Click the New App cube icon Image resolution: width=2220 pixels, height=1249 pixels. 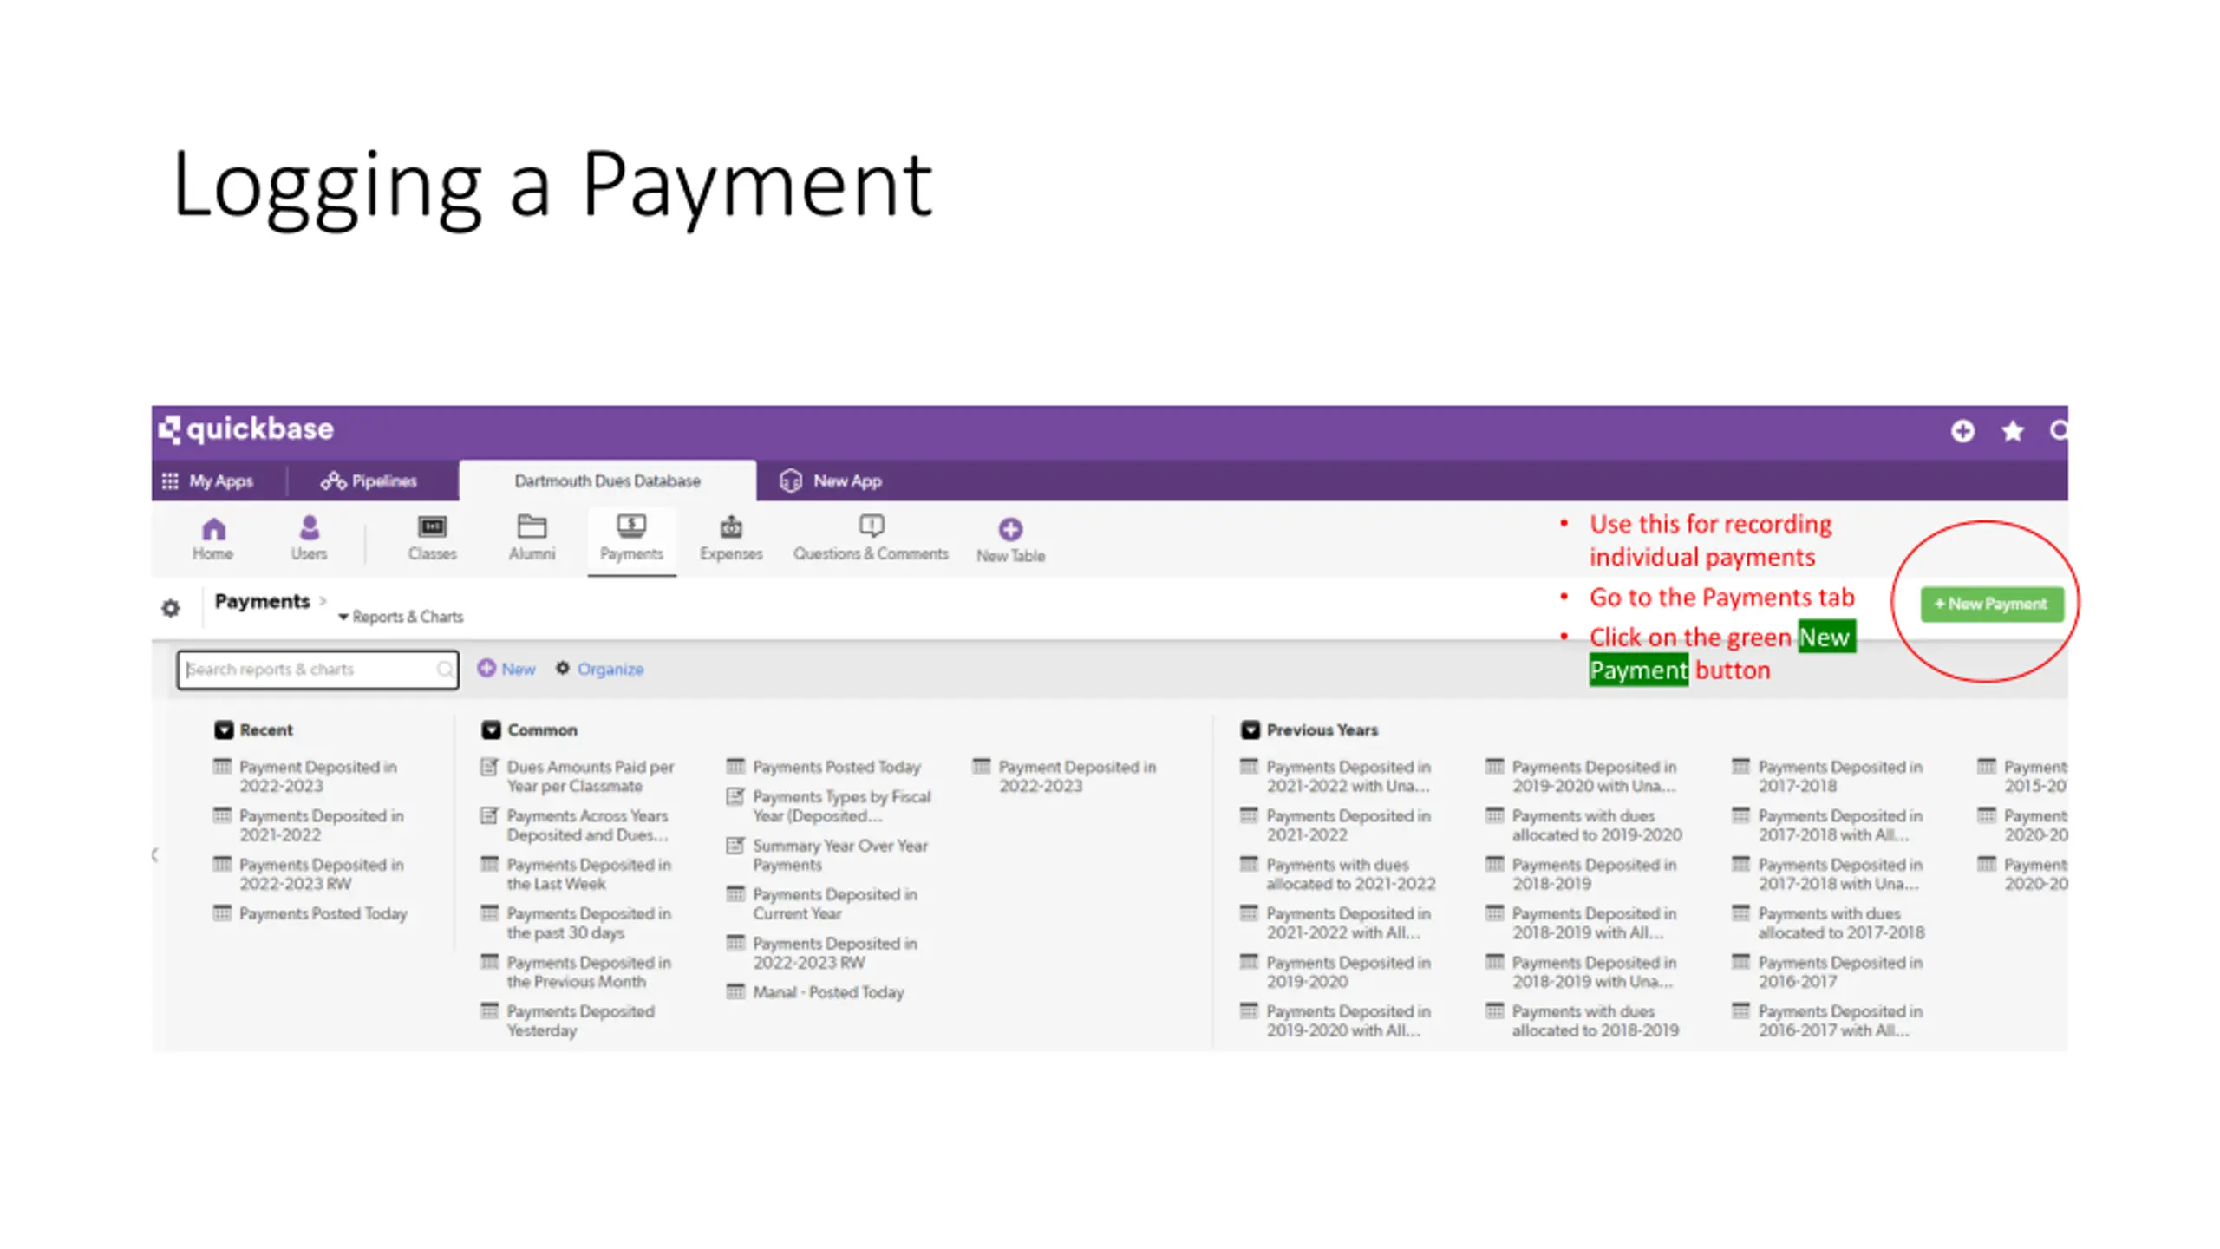790,481
